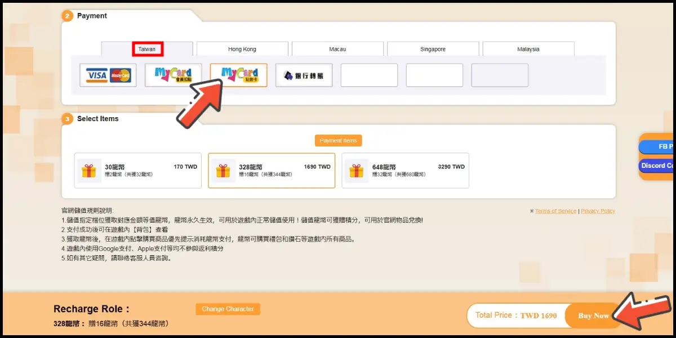This screenshot has height=338, width=676.
Task: Click the Buy Now button
Action: 593,315
